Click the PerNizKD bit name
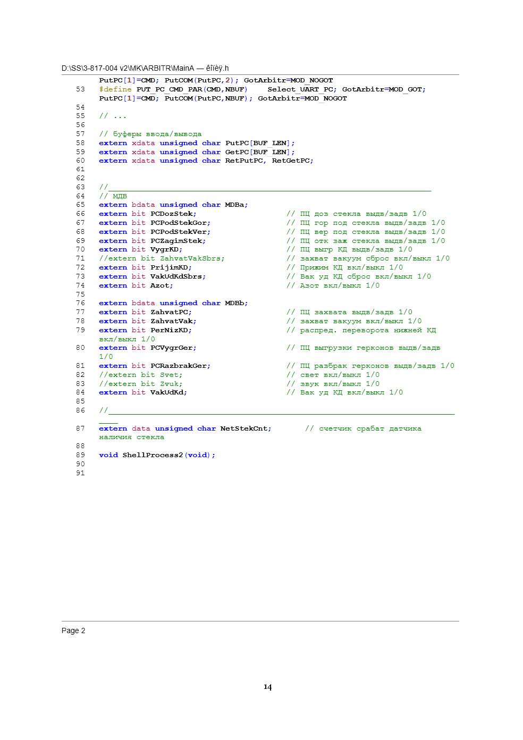The image size is (523, 740). (x=169, y=330)
